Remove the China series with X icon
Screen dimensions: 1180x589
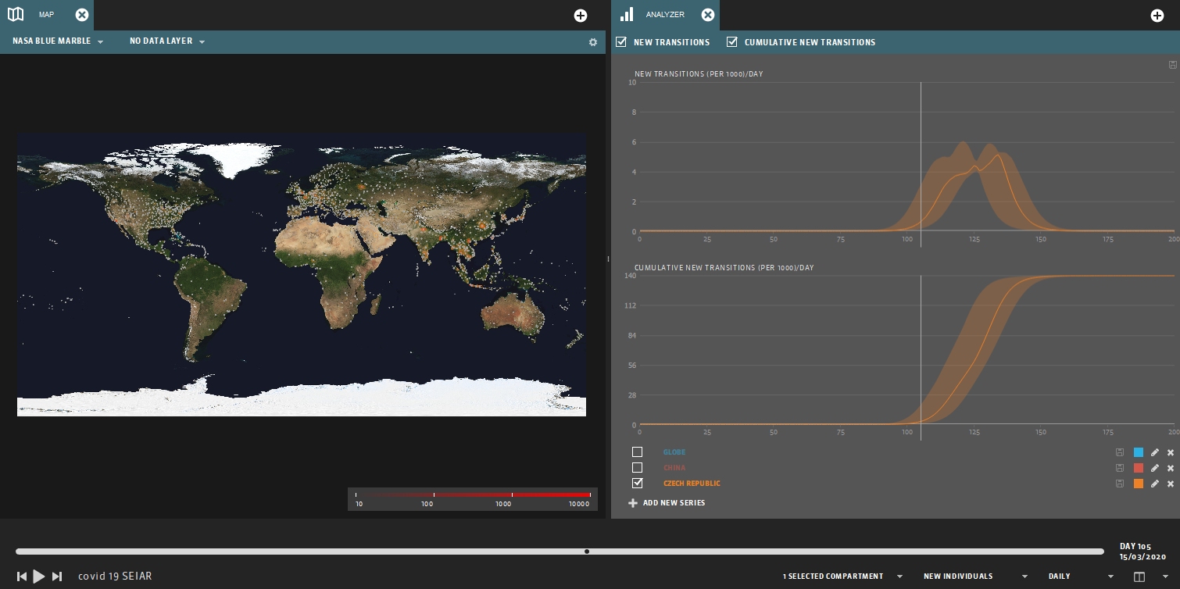(x=1170, y=468)
